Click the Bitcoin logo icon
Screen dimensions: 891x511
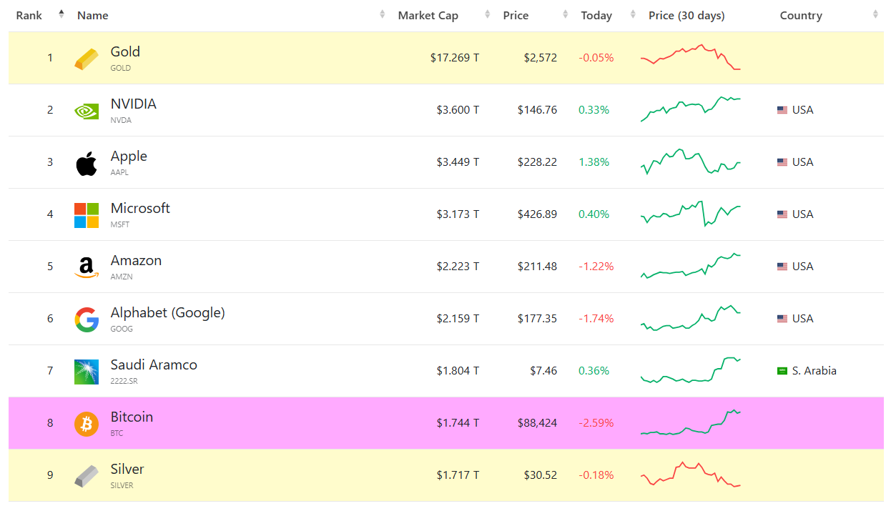click(x=87, y=424)
